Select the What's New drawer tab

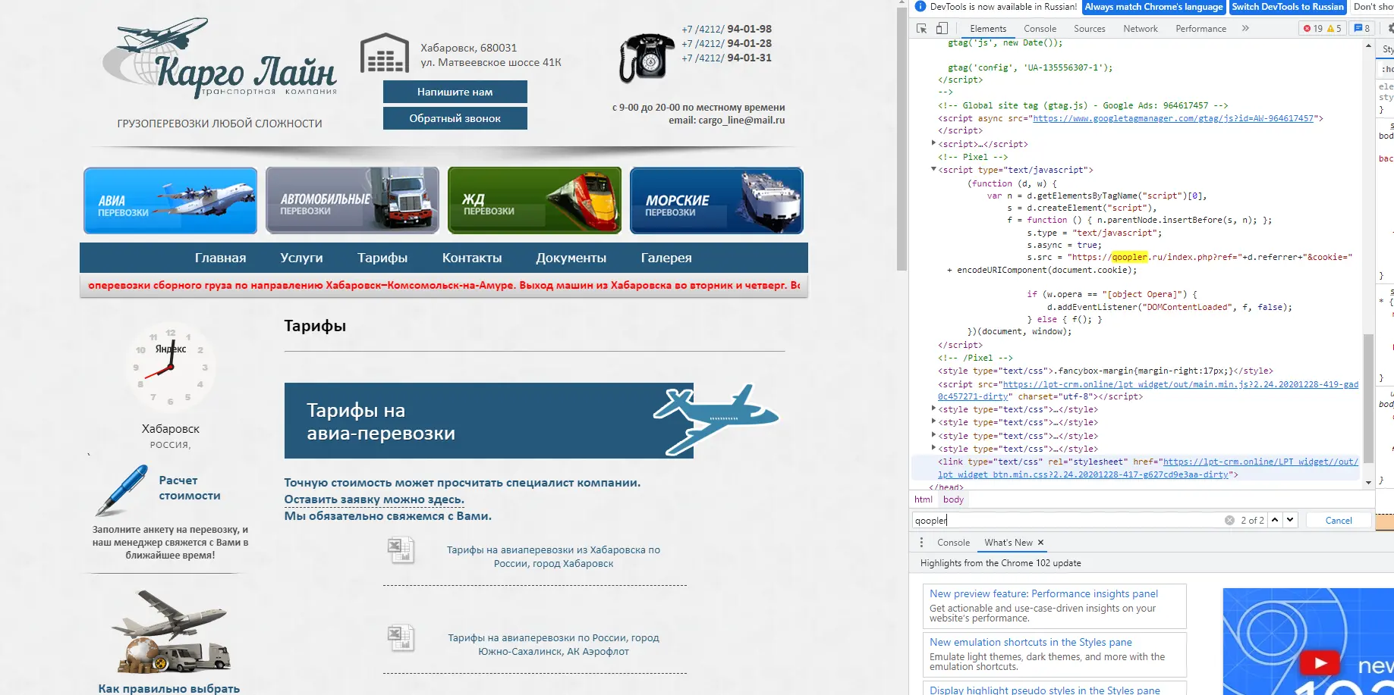(1009, 543)
